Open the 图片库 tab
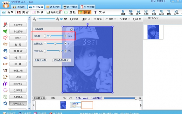Viewport: 182px width, 114px height. pos(20,7)
